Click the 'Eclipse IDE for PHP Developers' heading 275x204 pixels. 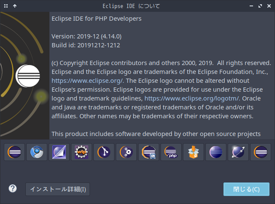pos(96,19)
